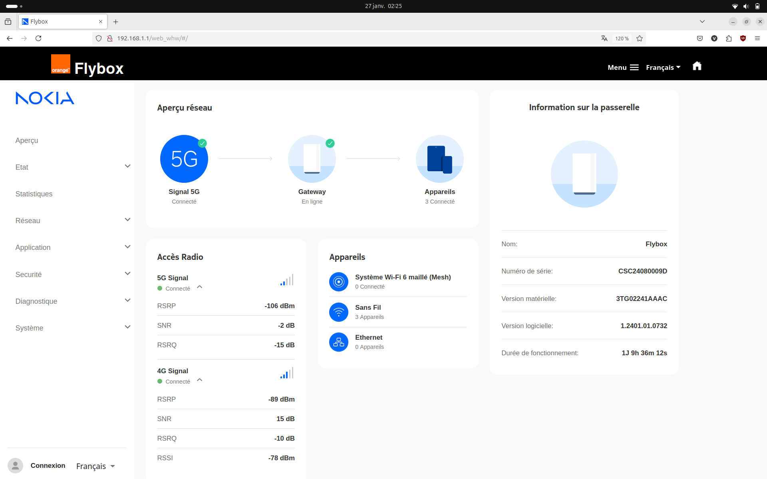This screenshot has height=479, width=767.
Task: Expand the Diagnostique sidebar section
Action: click(127, 301)
